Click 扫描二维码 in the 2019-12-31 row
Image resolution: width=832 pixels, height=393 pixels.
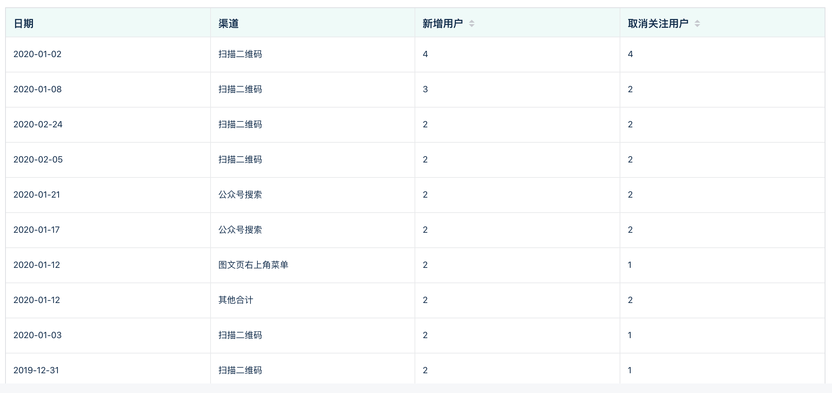tap(240, 370)
